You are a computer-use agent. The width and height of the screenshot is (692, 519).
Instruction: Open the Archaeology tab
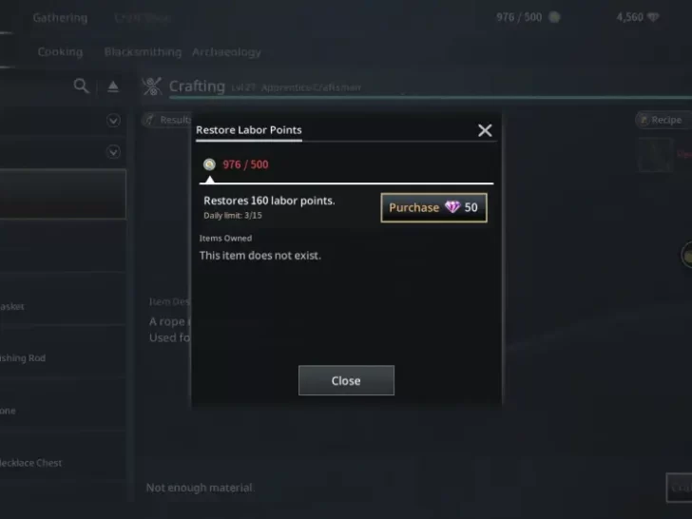226,52
